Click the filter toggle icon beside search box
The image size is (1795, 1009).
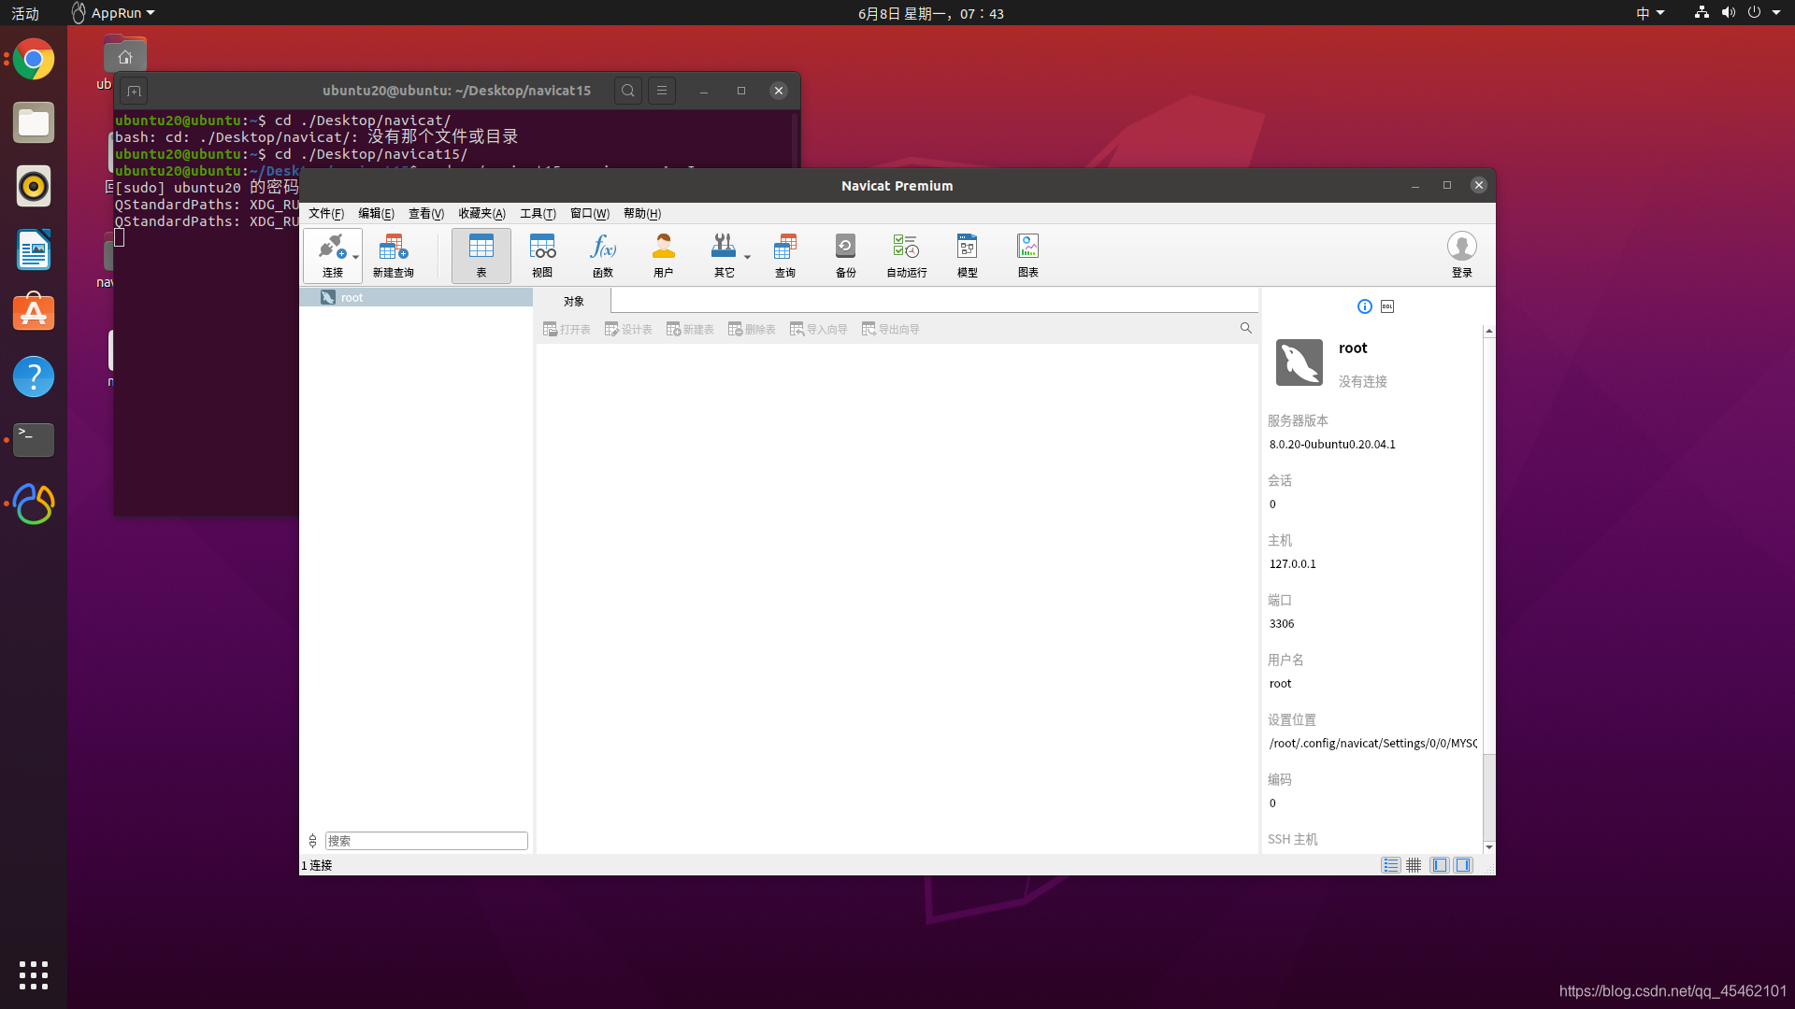312,841
